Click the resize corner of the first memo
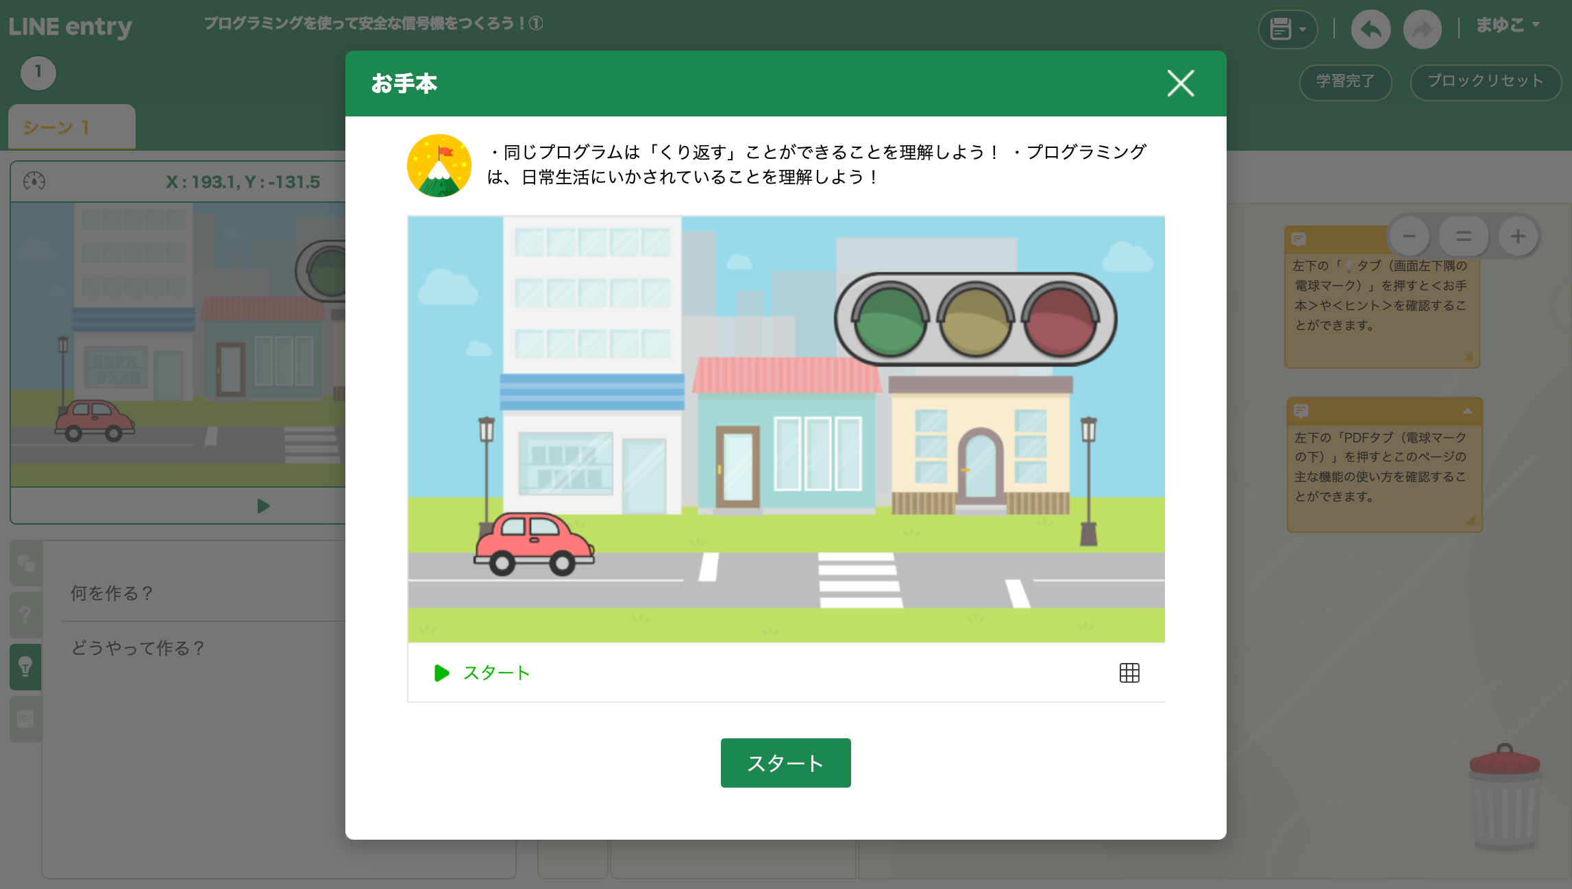 [1468, 356]
